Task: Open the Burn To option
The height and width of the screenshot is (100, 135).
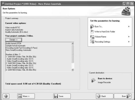Action: (110, 27)
